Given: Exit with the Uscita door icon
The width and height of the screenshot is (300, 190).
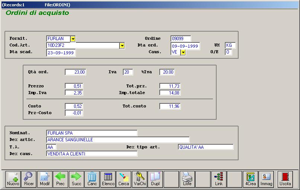Looking at the screenshot, I should 285,179.
